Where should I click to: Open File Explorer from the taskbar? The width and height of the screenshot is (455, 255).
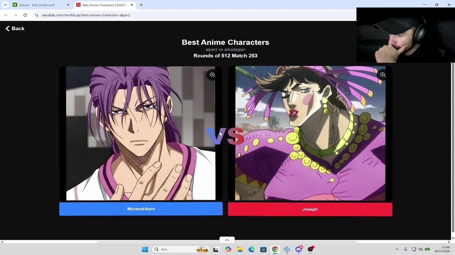(x=240, y=249)
